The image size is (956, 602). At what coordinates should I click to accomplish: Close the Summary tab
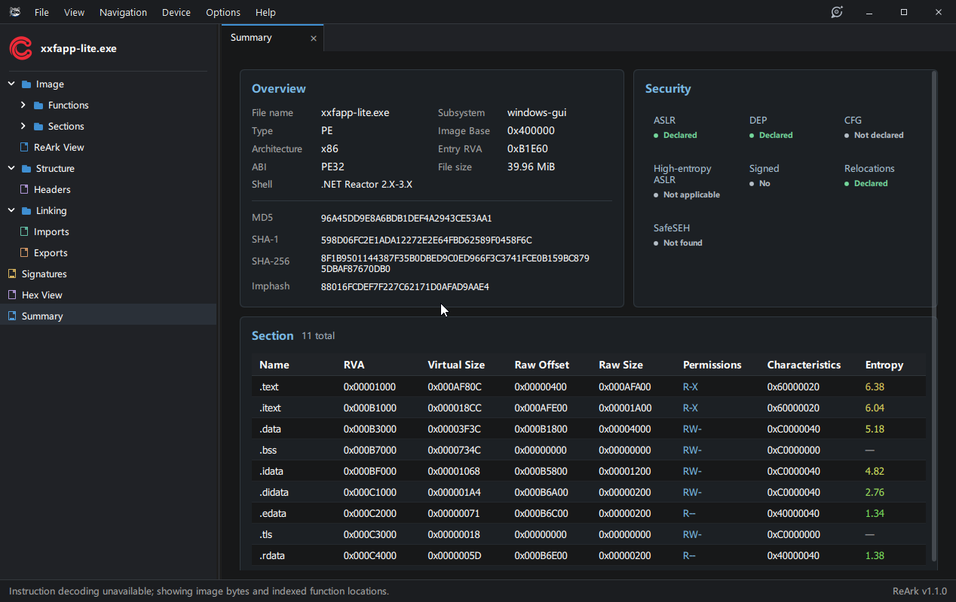tap(314, 38)
